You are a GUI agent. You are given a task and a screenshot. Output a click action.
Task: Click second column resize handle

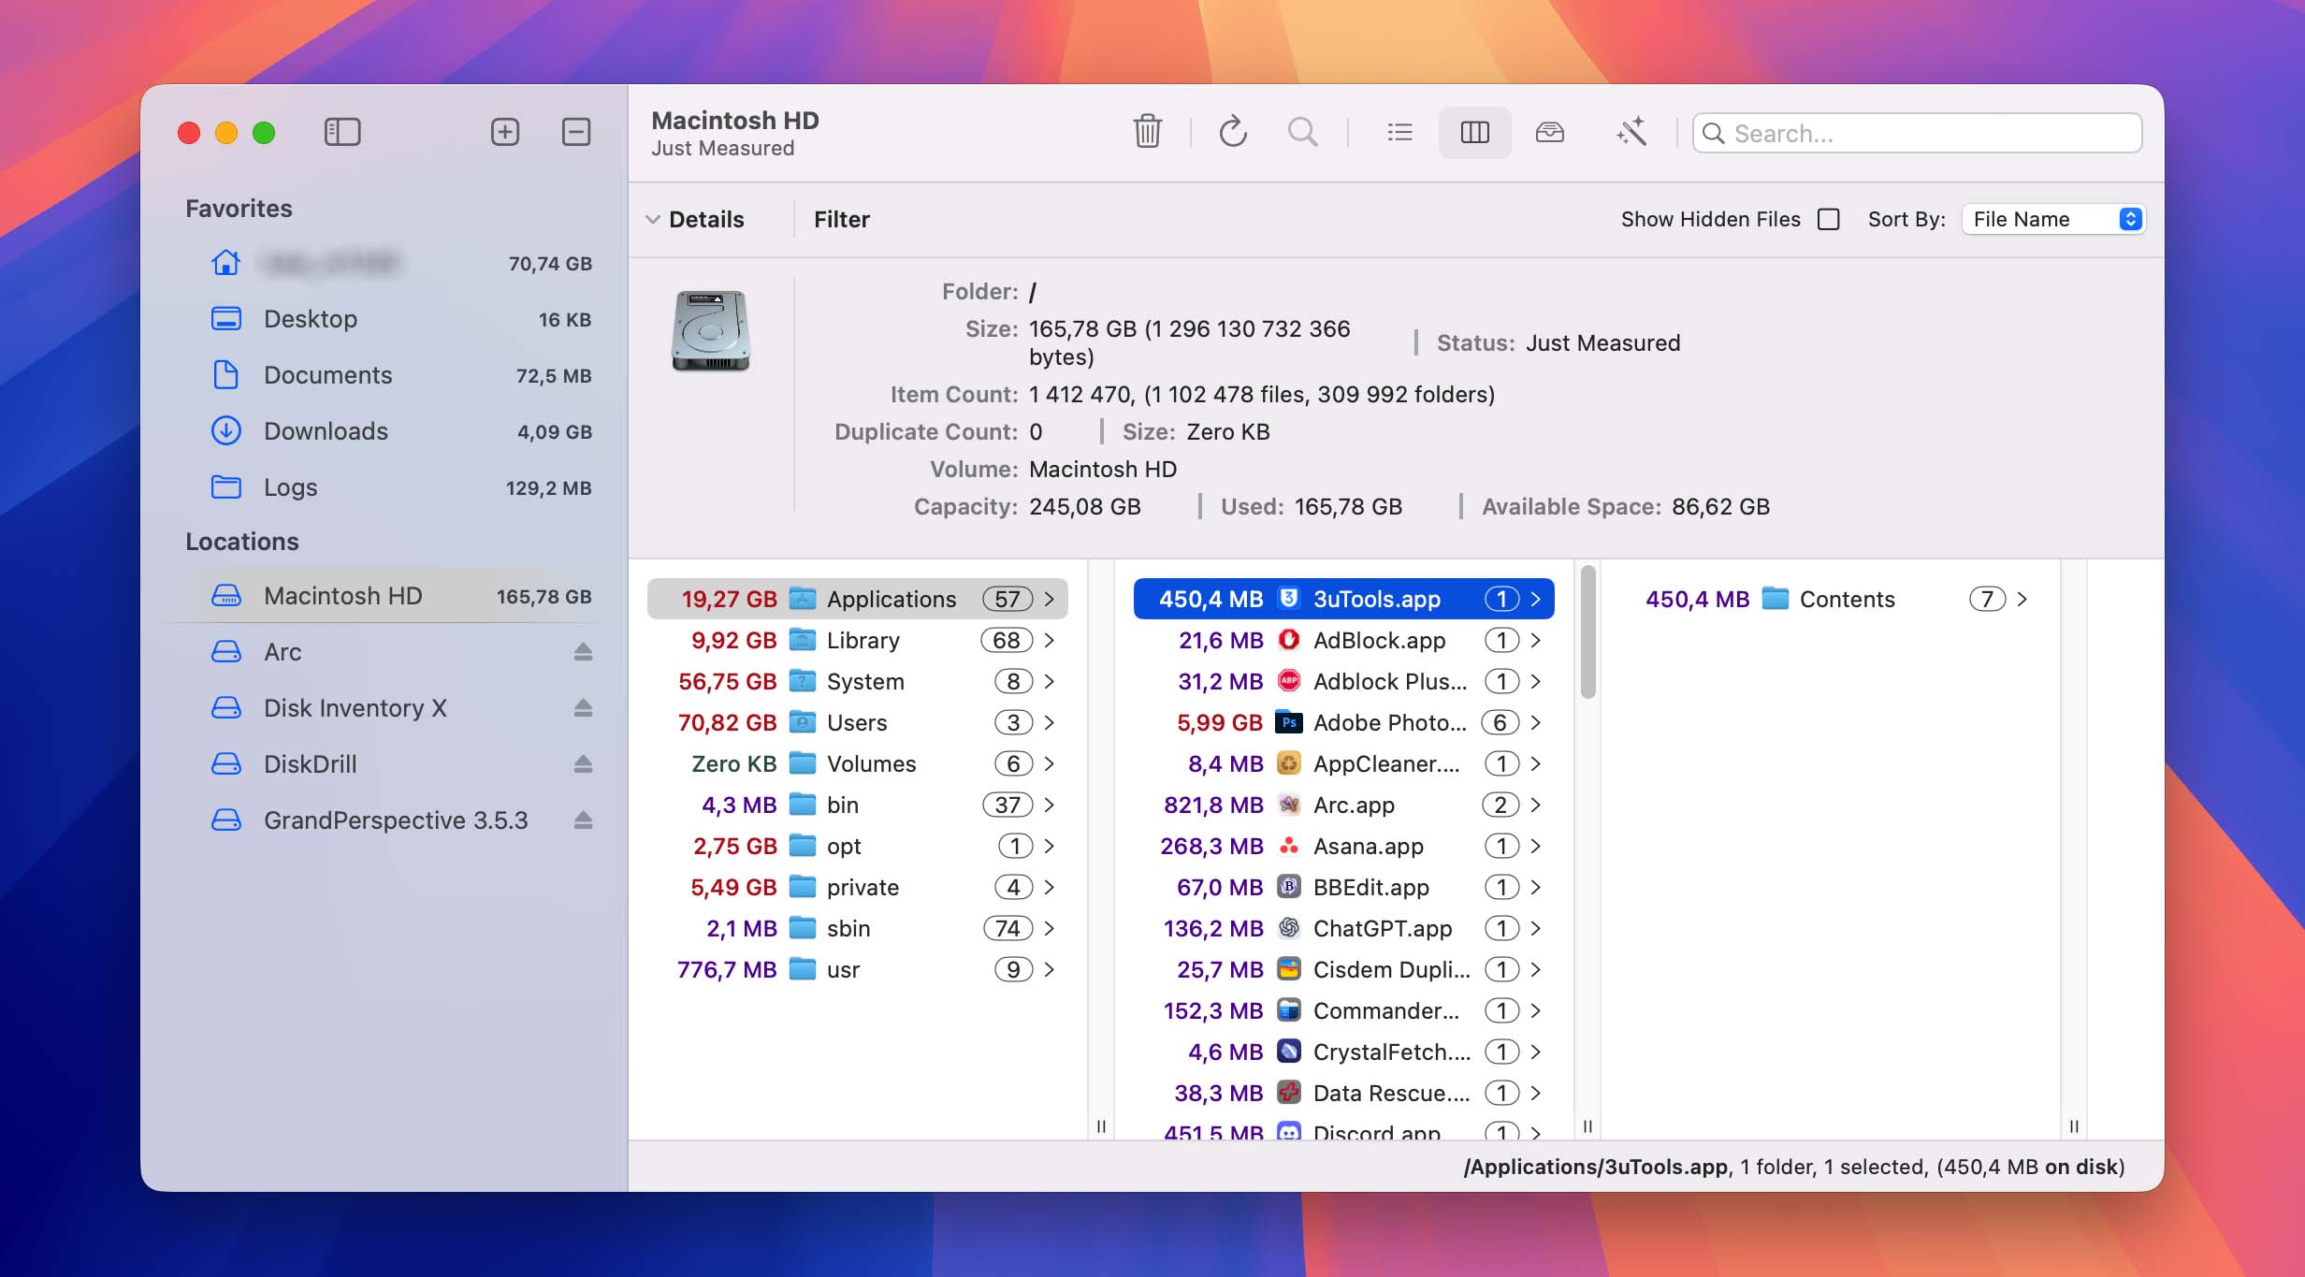click(1587, 1126)
